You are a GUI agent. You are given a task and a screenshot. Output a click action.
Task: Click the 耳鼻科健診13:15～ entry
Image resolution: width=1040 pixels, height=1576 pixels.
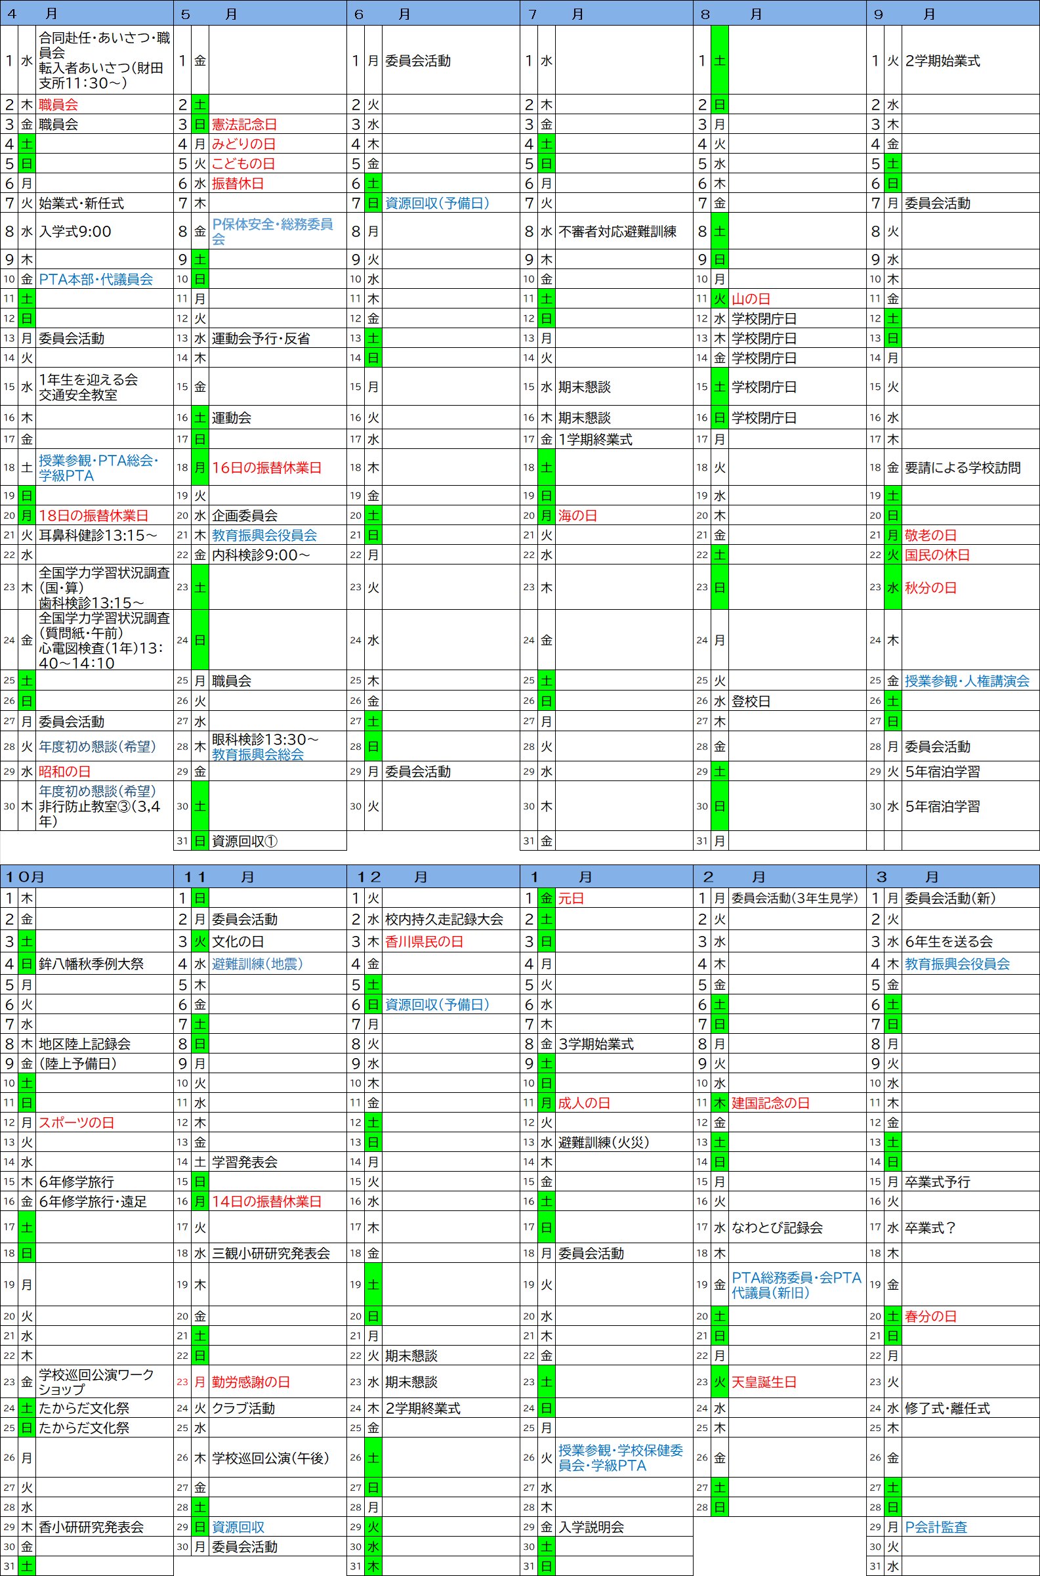pos(98,535)
